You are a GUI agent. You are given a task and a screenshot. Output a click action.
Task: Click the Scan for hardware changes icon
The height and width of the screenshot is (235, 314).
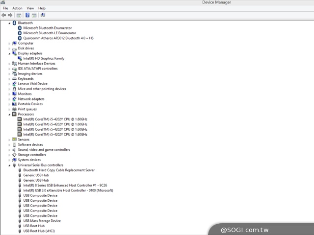(x=42, y=15)
